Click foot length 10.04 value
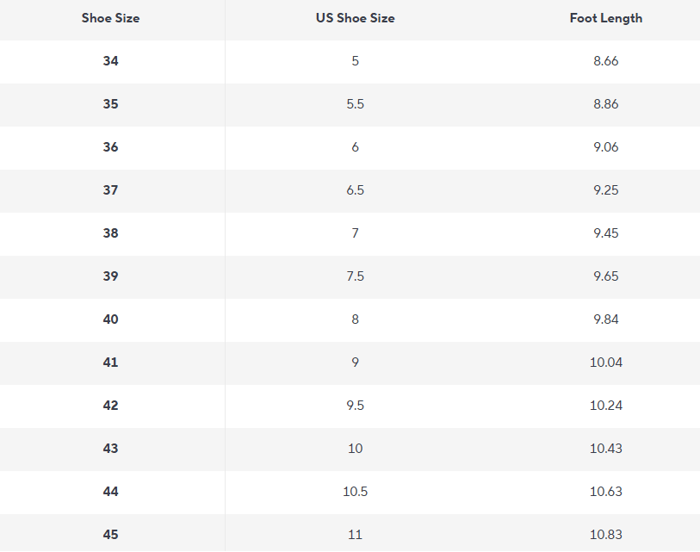700x552 pixels. tap(606, 363)
